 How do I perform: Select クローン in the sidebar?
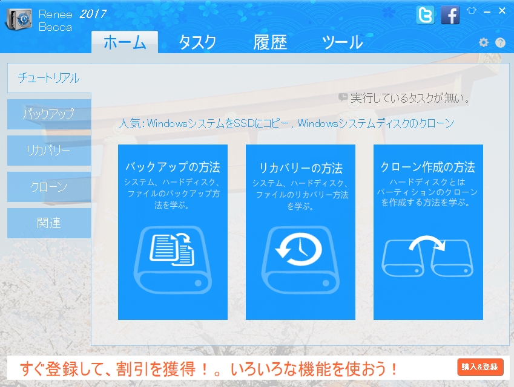pyautogui.click(x=49, y=187)
